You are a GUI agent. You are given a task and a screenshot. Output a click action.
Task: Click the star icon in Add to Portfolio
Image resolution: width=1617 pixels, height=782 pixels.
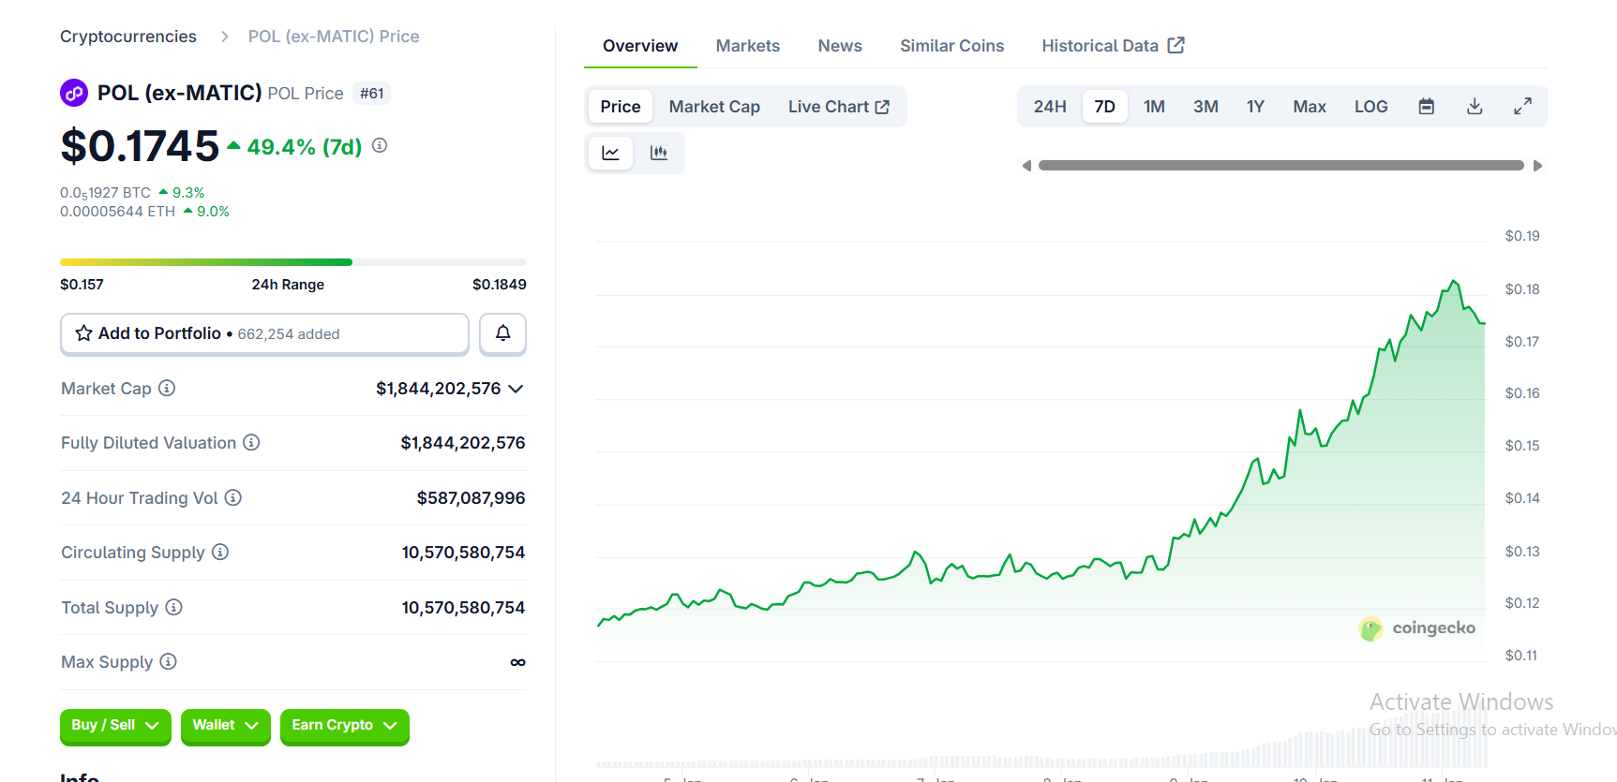83,333
